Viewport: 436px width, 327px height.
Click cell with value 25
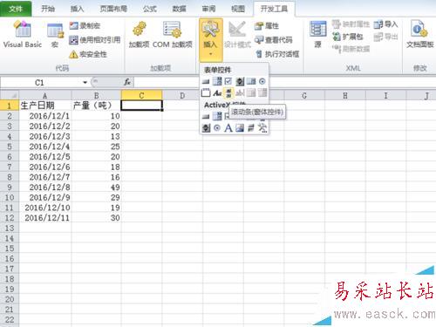click(x=96, y=146)
